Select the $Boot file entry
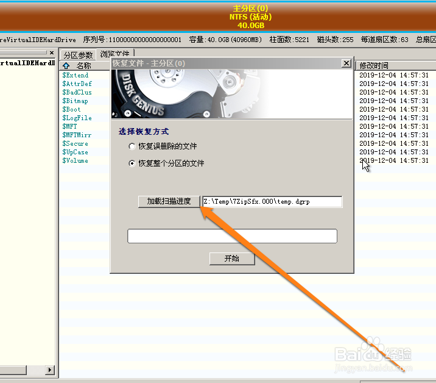Screen dimensions: 436x383 click(71, 109)
